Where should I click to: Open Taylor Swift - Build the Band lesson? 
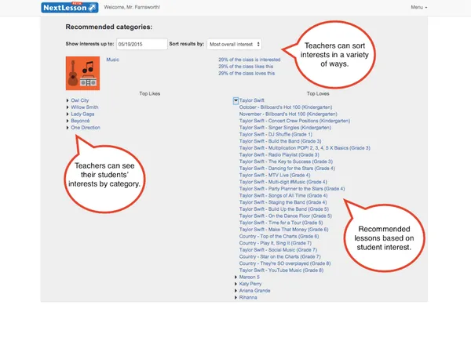coord(280,141)
